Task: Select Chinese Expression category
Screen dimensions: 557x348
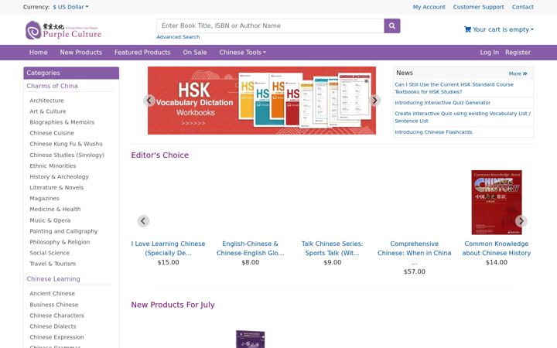Action: click(56, 337)
